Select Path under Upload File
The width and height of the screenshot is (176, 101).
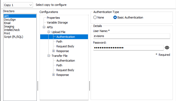click(x=59, y=42)
